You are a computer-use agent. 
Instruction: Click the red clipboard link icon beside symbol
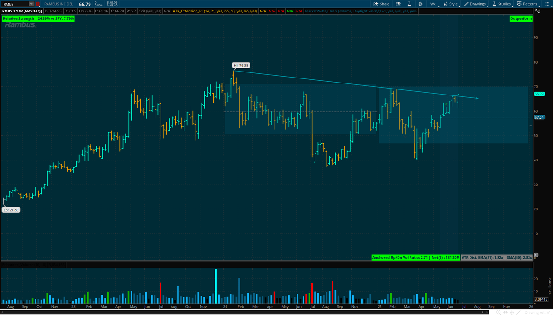tap(38, 4)
